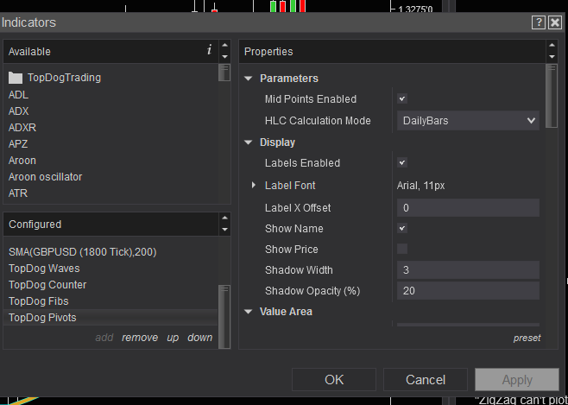
Task: Move indicator with the up link
Action: [x=173, y=338]
